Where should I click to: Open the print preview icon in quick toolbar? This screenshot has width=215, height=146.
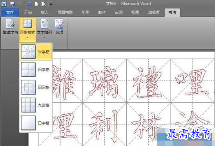[x=44, y=4]
